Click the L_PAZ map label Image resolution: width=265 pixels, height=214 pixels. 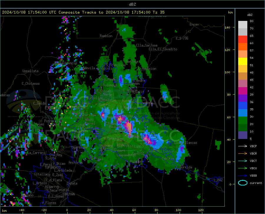(x=218, y=180)
